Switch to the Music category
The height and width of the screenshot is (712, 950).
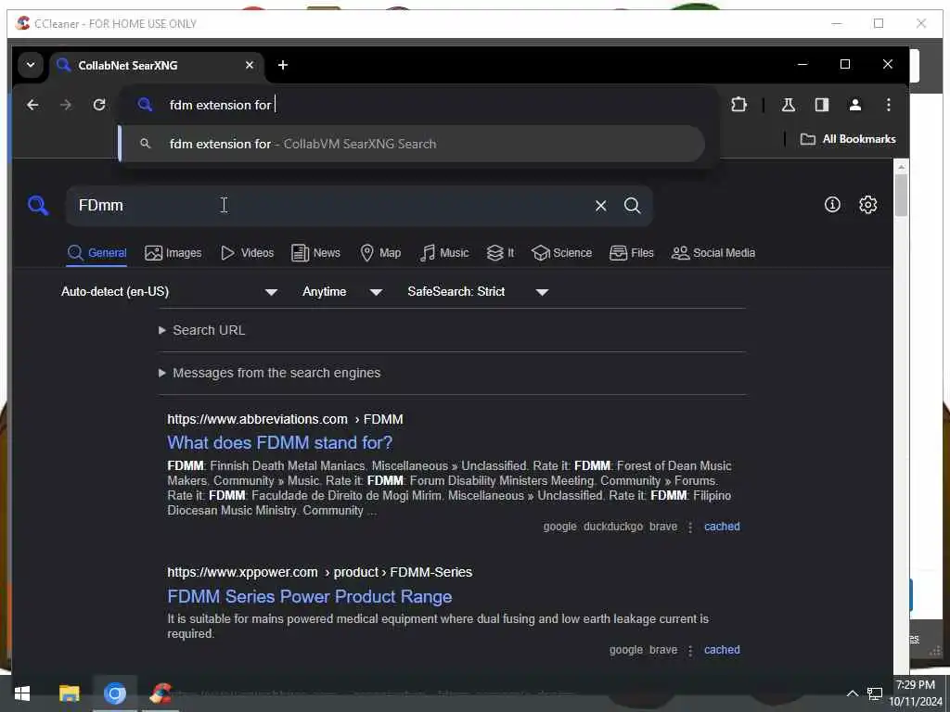[444, 253]
